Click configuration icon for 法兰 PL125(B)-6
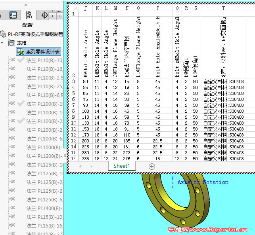 pos(12,200)
